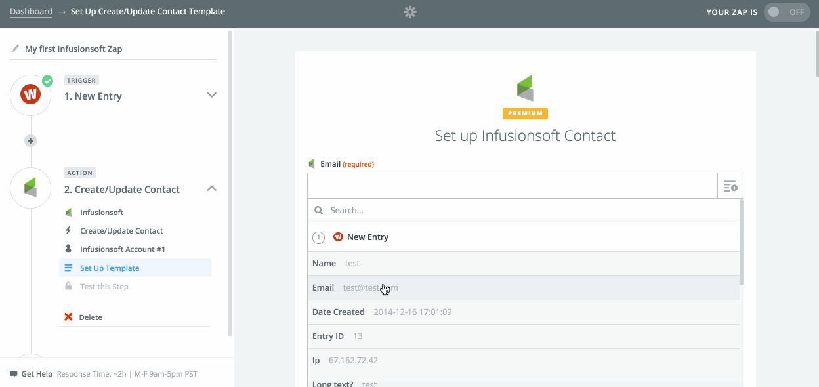Click the insert field icon beside Email
This screenshot has height=387, width=819.
click(730, 186)
